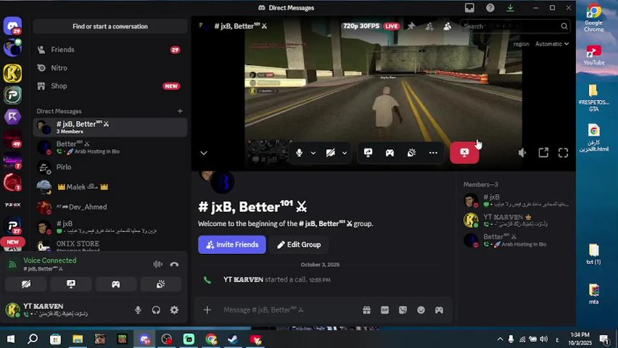Click the Edit Group button

pos(299,245)
